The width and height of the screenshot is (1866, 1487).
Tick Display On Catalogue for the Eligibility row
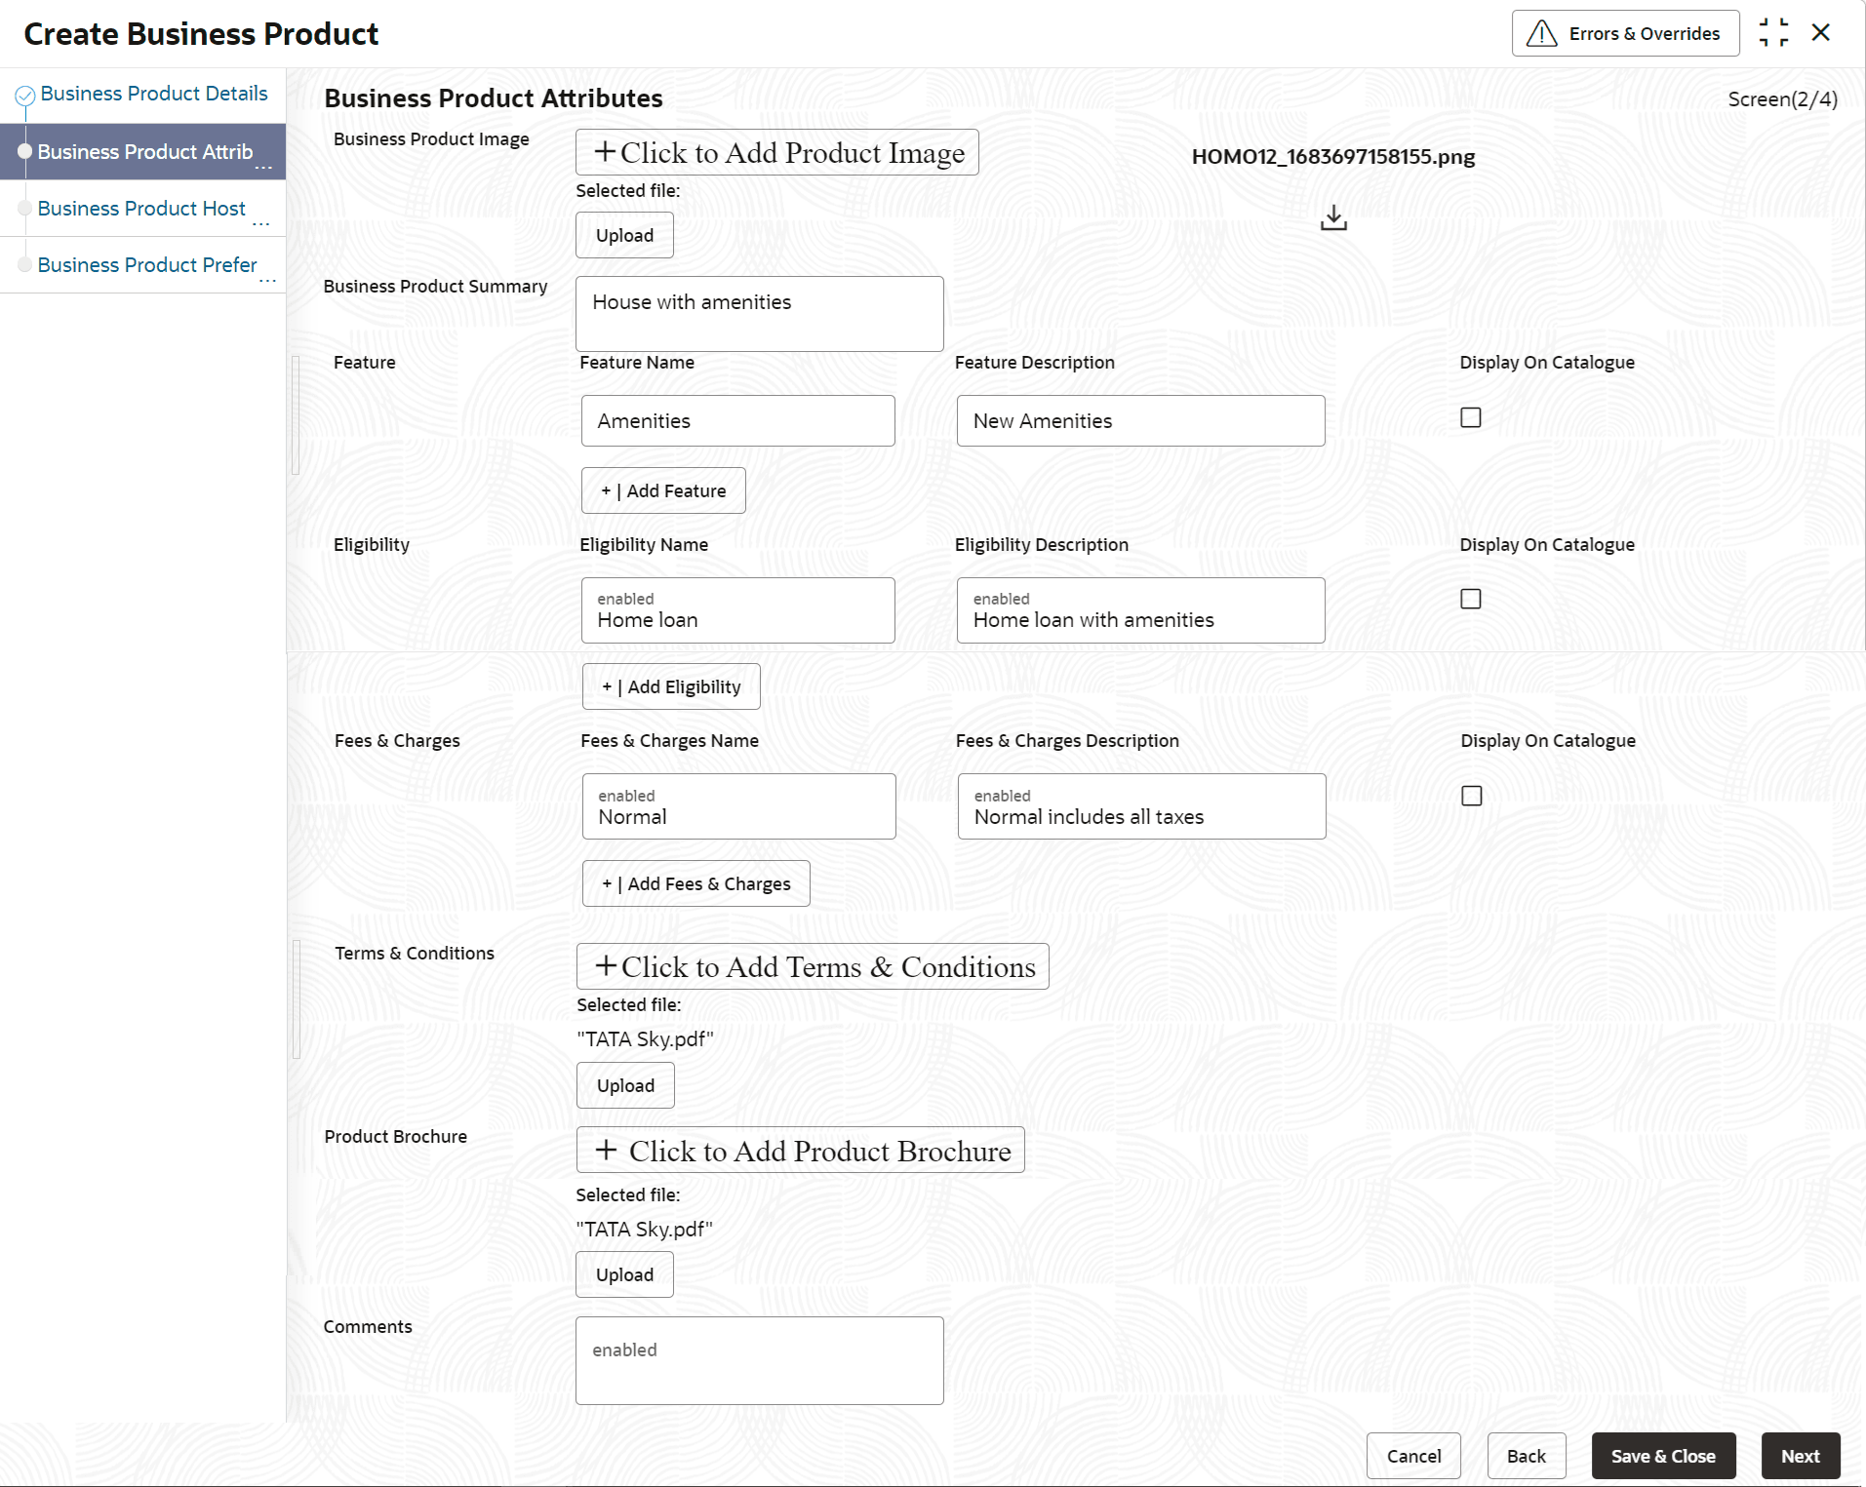click(1470, 599)
